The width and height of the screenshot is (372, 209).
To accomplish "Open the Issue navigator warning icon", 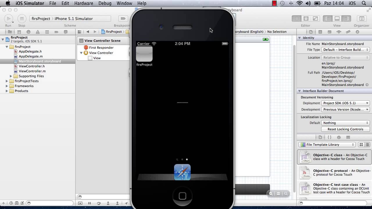I will click(x=38, y=32).
